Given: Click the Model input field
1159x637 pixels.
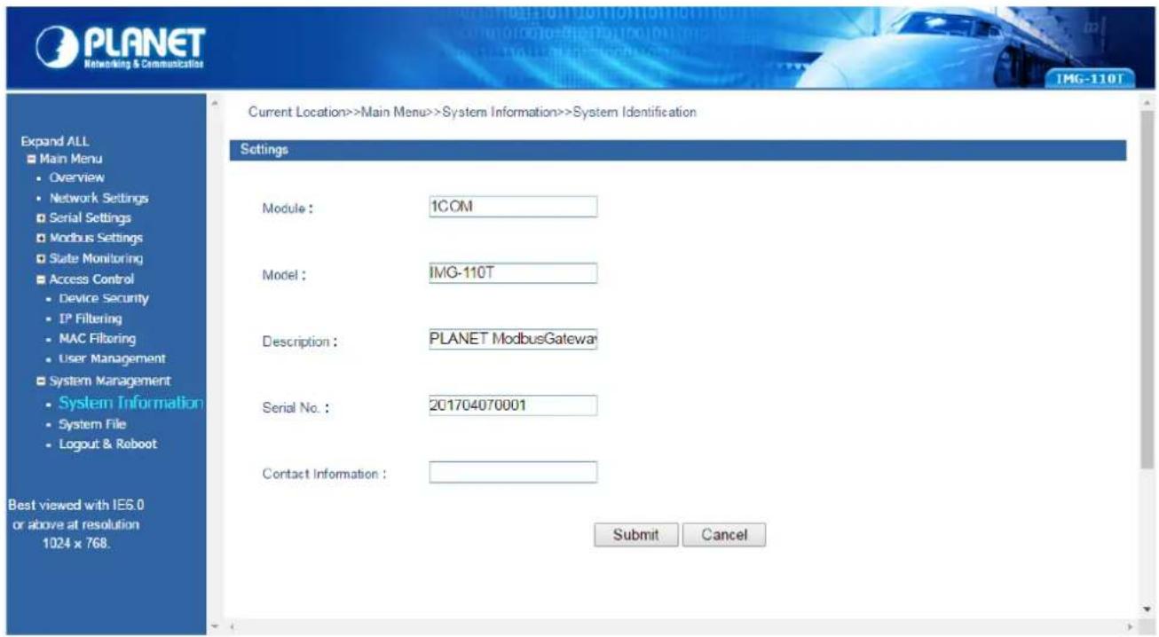Looking at the screenshot, I should 513,273.
